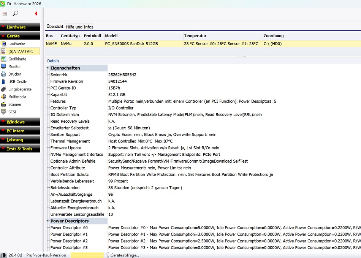Click the splitter handle above Details
Image resolution: width=361 pixels, height=258 pixels.
tap(242, 57)
